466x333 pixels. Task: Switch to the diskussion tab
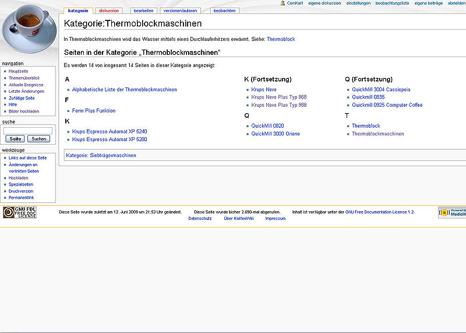click(109, 10)
